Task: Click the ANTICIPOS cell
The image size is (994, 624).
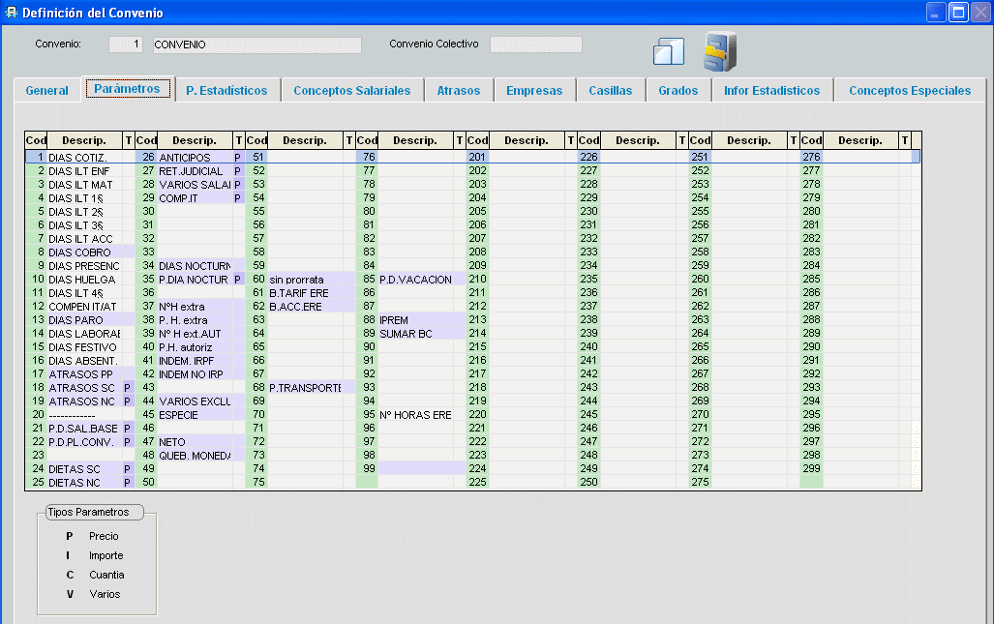Action: (195, 157)
